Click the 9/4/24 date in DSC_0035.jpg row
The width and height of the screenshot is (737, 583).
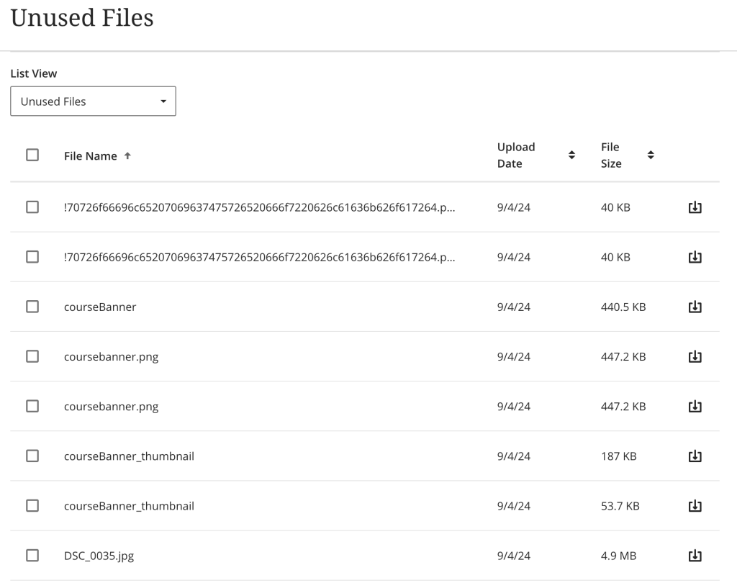point(514,556)
